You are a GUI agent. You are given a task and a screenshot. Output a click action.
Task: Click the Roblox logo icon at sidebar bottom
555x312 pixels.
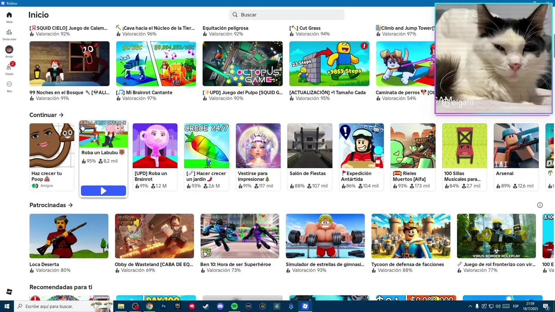[9, 292]
